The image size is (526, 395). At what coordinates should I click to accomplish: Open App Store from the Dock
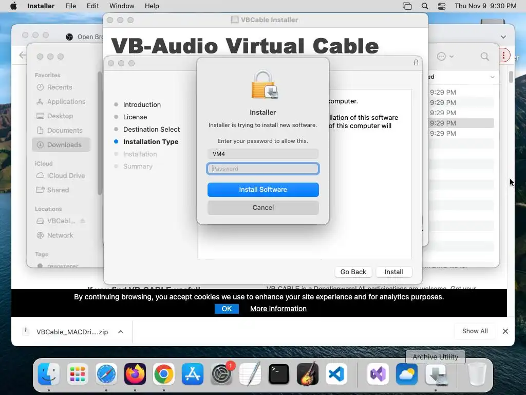(x=193, y=374)
